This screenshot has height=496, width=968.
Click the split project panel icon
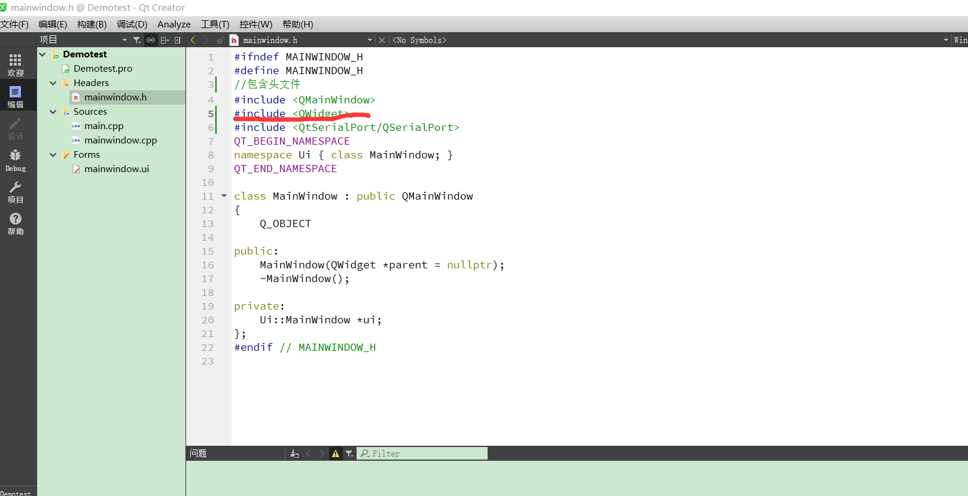click(165, 40)
